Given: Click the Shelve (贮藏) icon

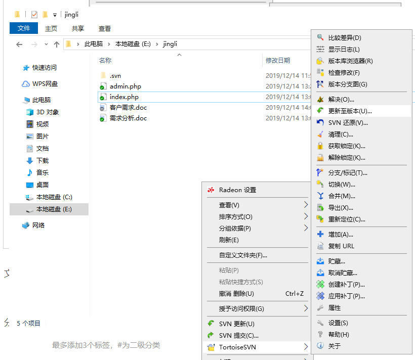Looking at the screenshot, I should click(320, 261).
